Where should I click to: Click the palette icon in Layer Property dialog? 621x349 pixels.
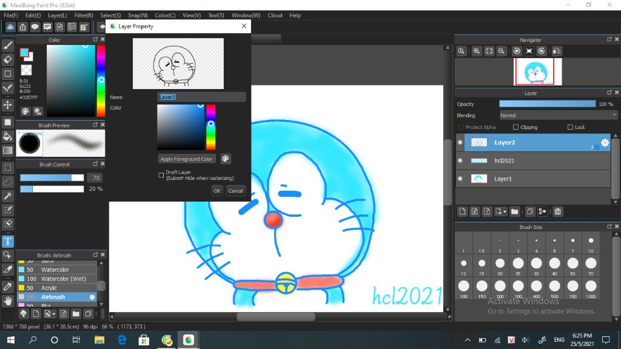(x=226, y=159)
